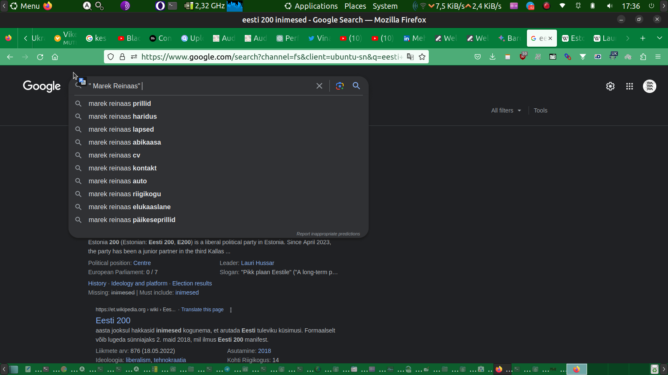This screenshot has width=668, height=375.
Task: Open the Eesti 200 Wikipedia result
Action: pos(113,320)
